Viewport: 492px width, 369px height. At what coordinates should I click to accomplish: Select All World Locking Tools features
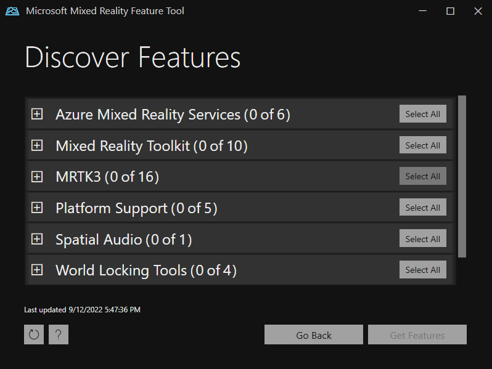[423, 270]
